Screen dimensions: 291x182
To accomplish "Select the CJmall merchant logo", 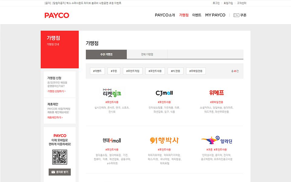I will point(164,93).
